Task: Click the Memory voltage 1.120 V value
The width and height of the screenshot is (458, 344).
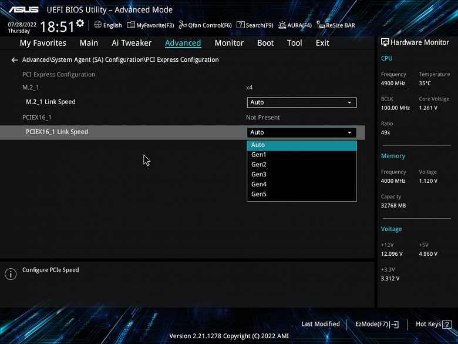Action: 428,181
